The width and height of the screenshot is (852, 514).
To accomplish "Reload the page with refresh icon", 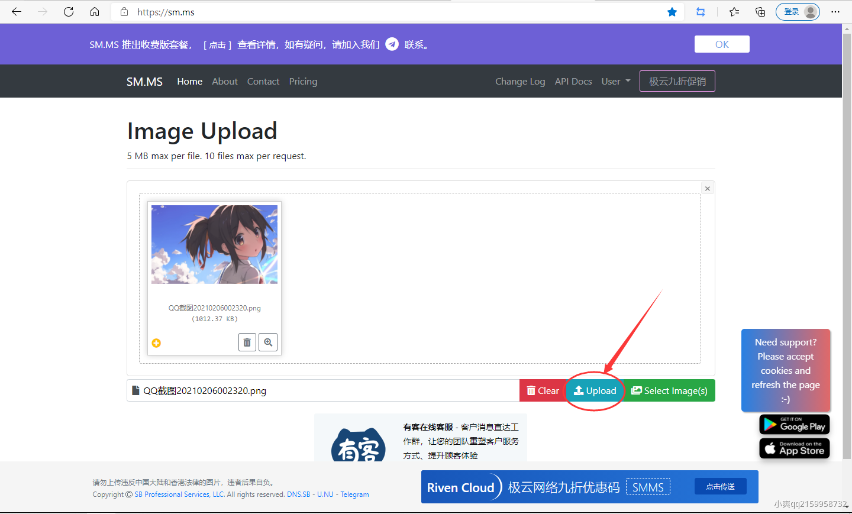I will 69,12.
